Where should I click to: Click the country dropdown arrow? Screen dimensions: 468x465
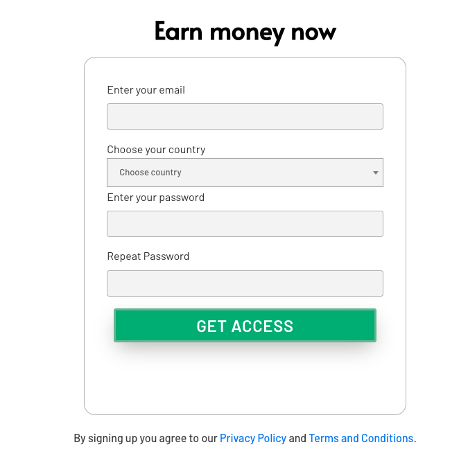(x=376, y=173)
